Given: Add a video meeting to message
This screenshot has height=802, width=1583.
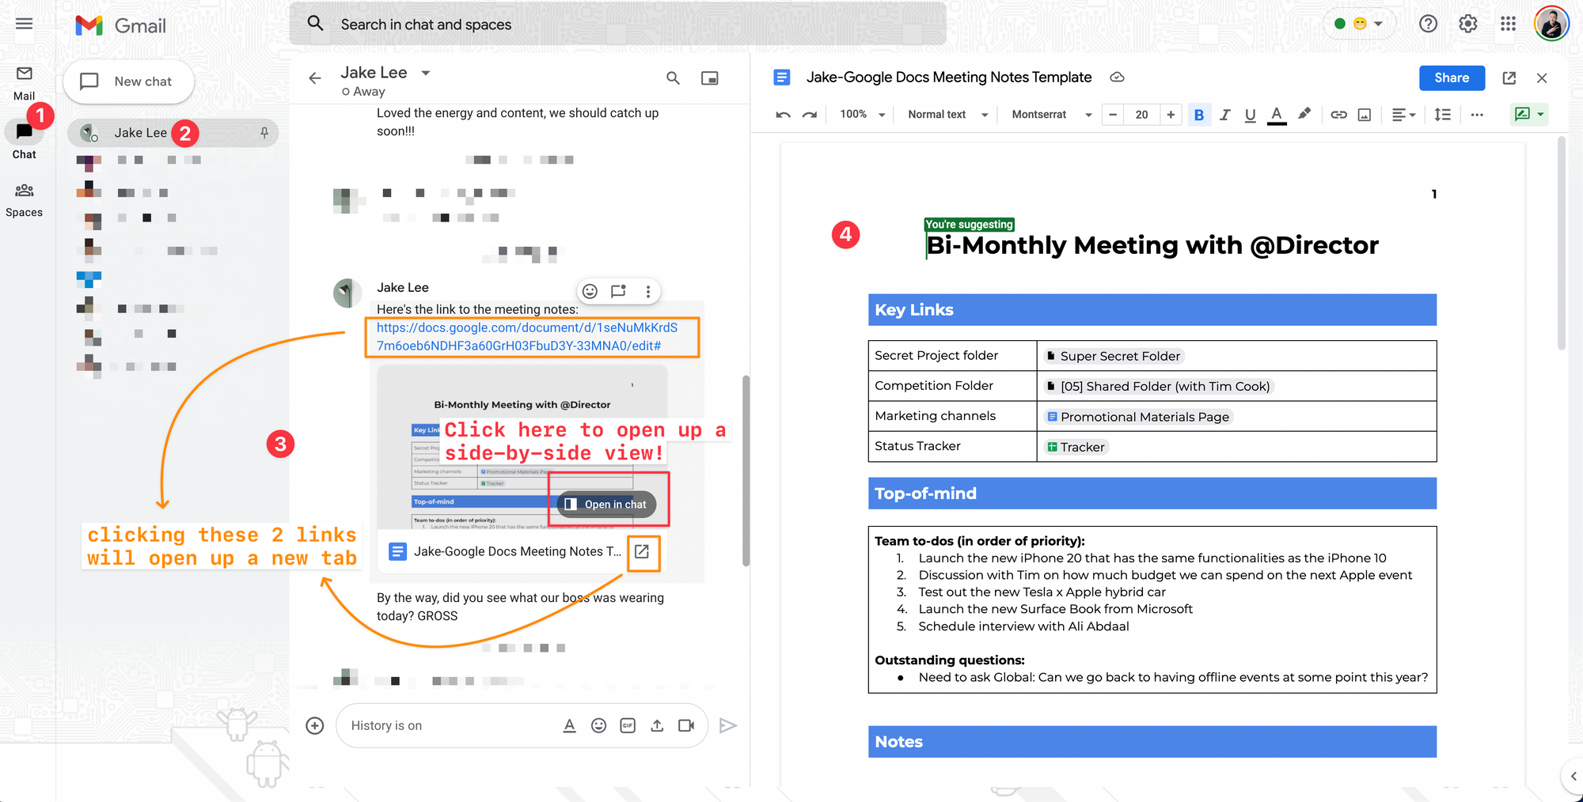Looking at the screenshot, I should pyautogui.click(x=686, y=725).
